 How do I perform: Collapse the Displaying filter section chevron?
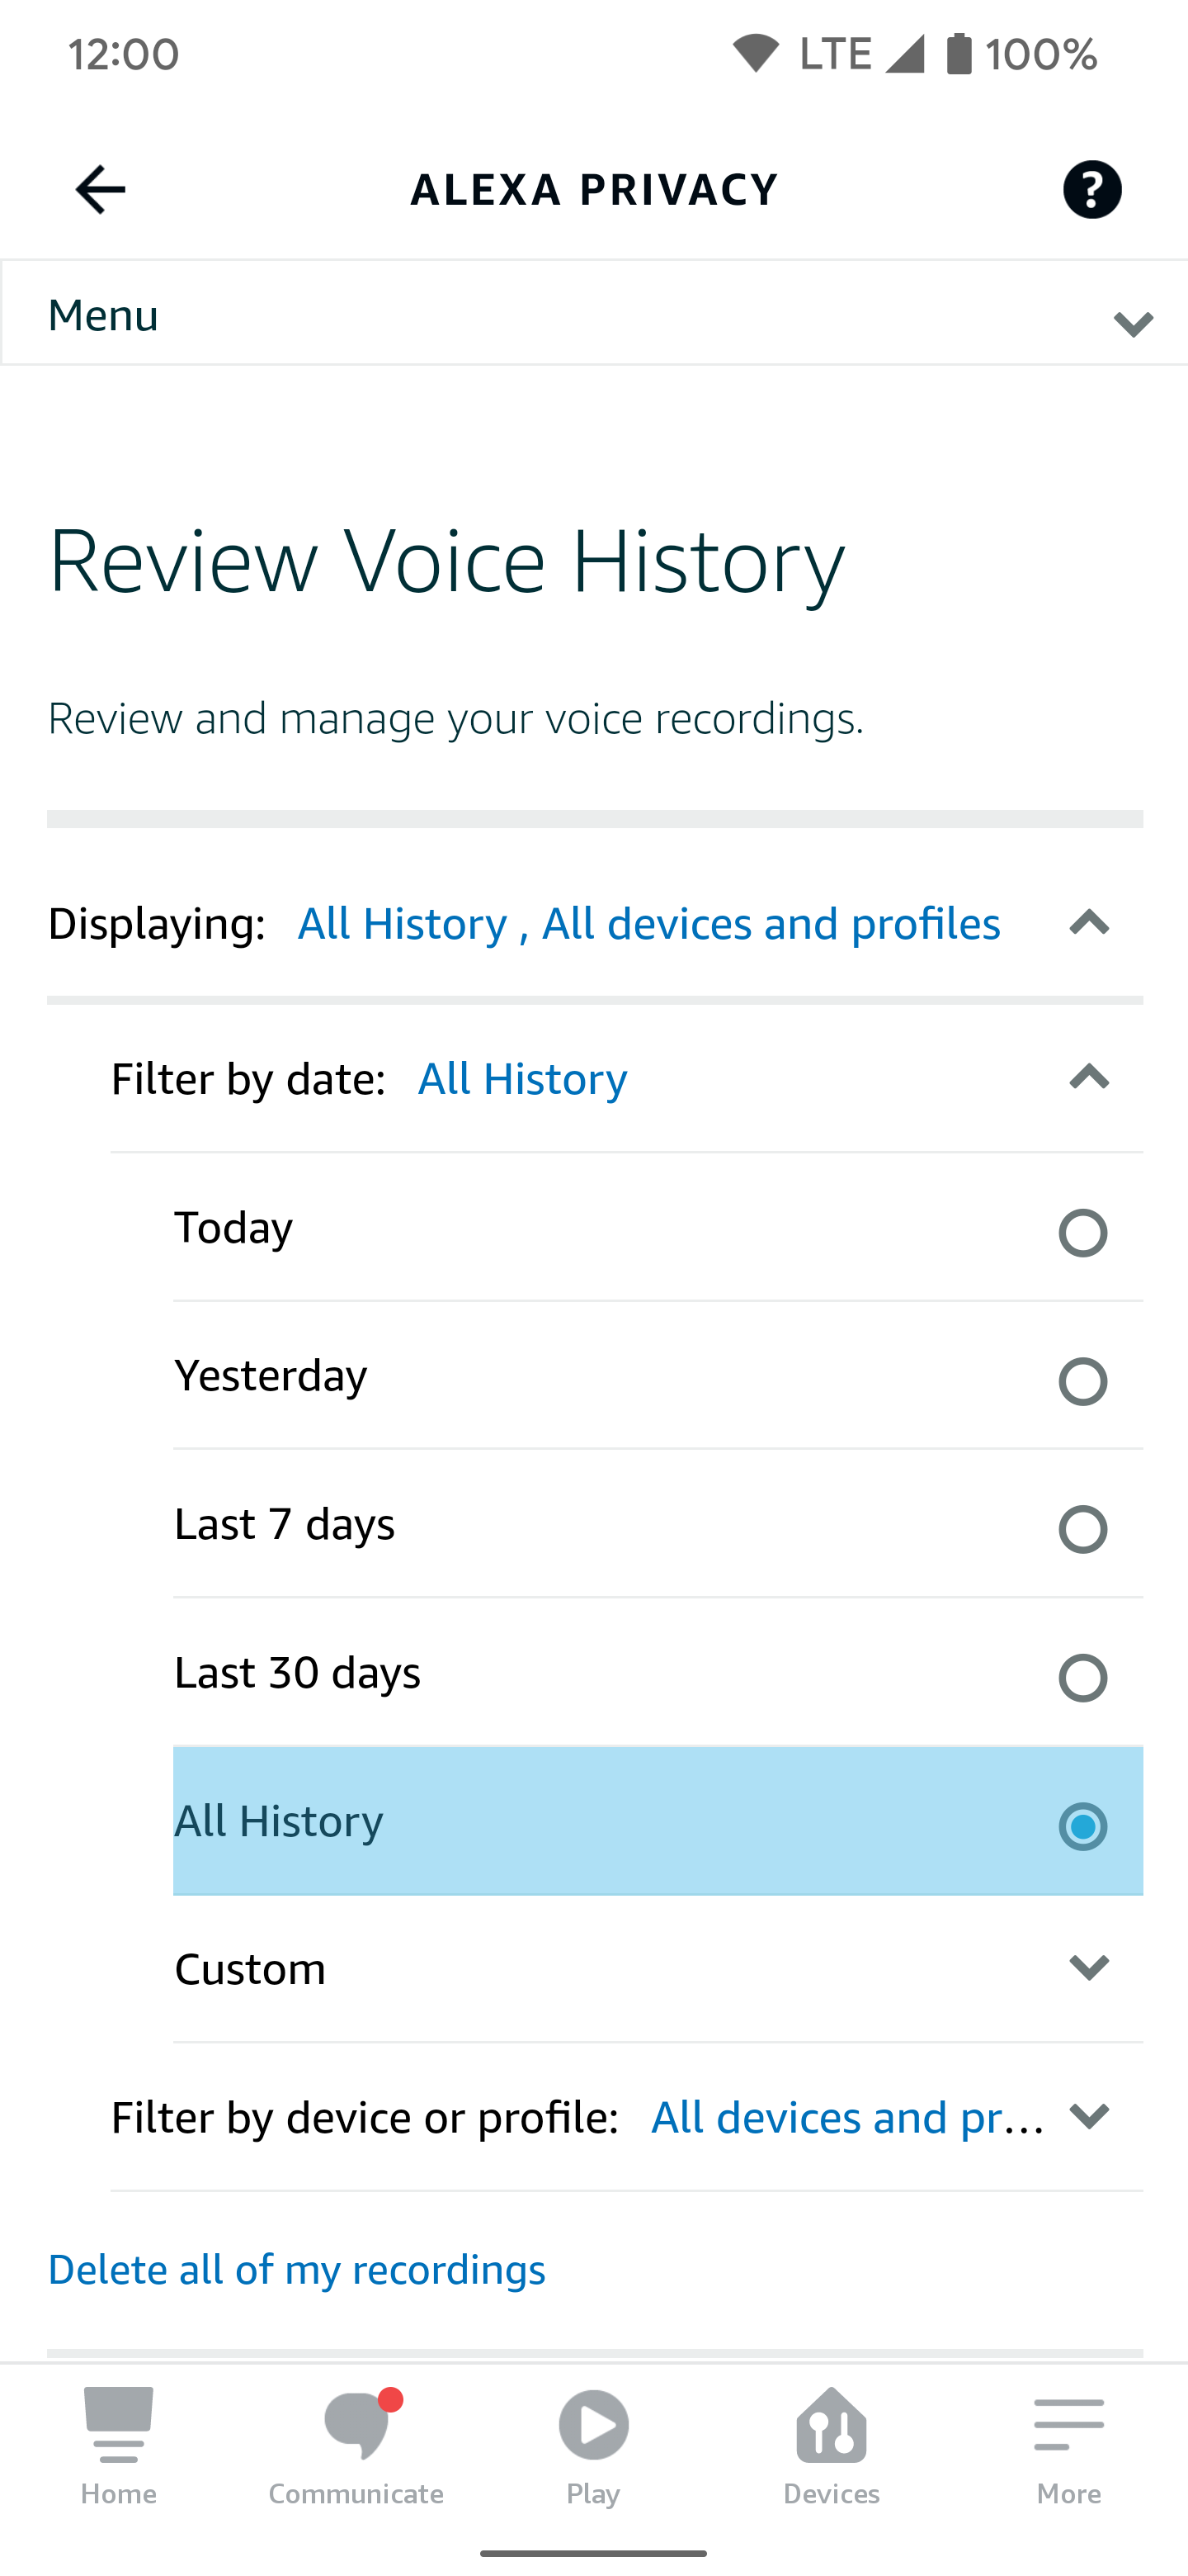(1089, 922)
